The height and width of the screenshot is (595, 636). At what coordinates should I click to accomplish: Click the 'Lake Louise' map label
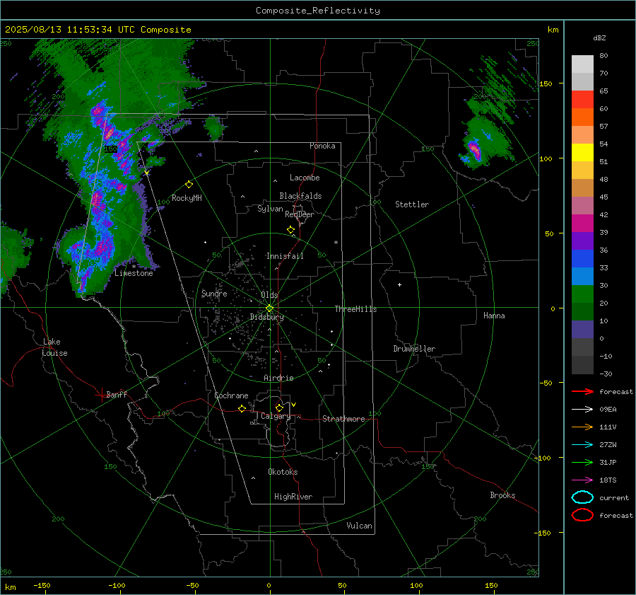(x=54, y=347)
